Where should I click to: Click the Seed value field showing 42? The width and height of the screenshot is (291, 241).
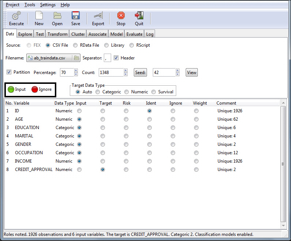point(164,73)
